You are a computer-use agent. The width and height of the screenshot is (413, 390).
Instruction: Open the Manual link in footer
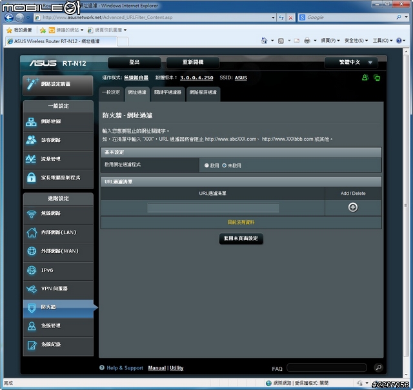(x=157, y=368)
